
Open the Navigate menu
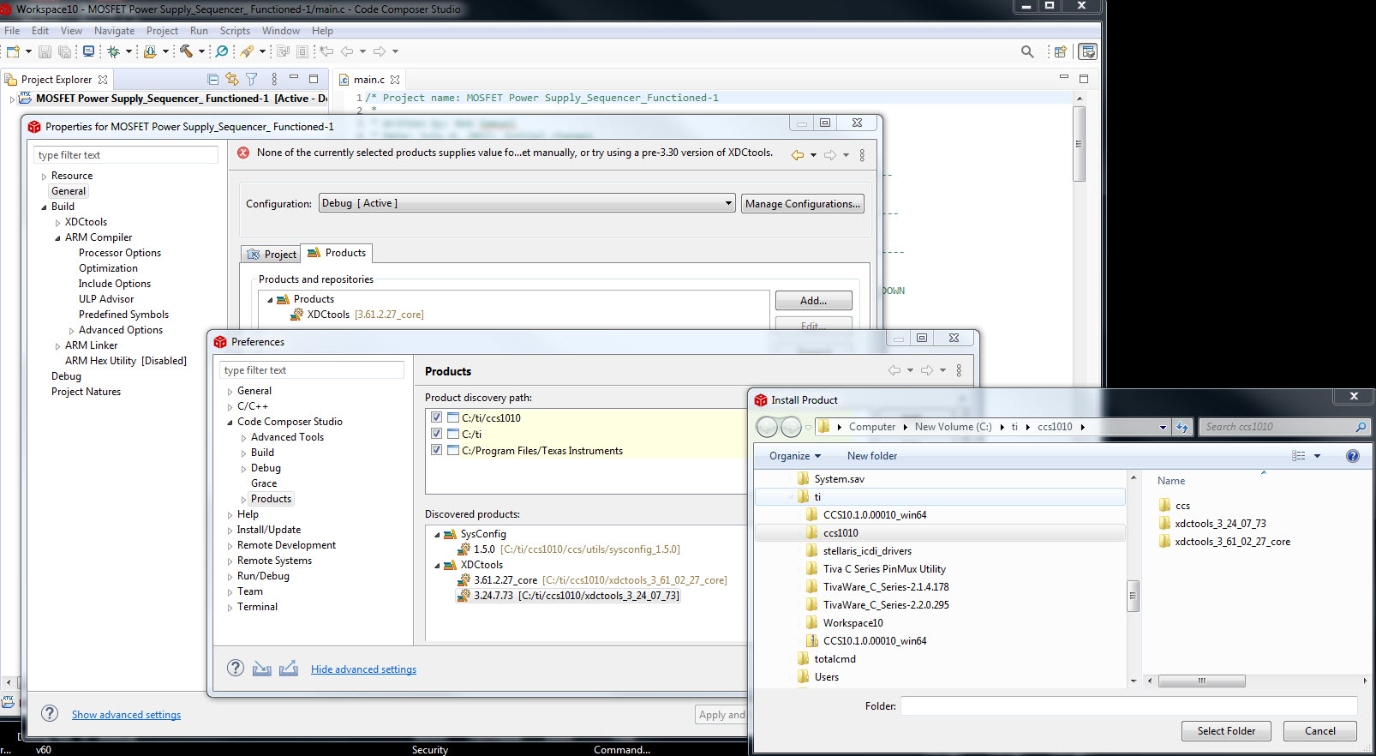[114, 30]
